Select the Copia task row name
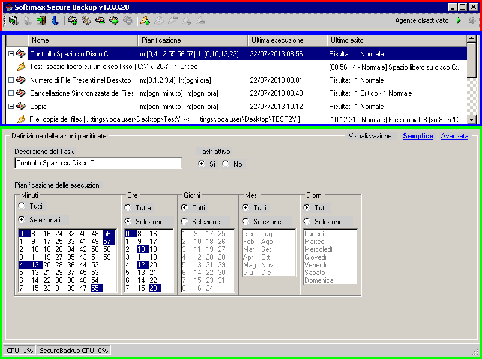This screenshot has height=359, width=482. tap(38, 107)
